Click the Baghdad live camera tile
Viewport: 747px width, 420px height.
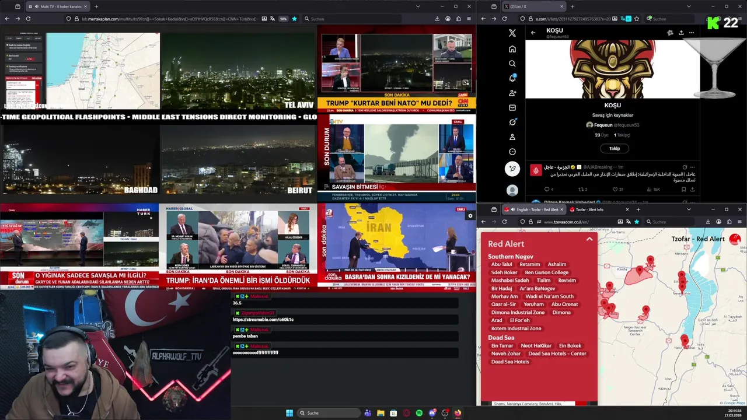point(80,159)
